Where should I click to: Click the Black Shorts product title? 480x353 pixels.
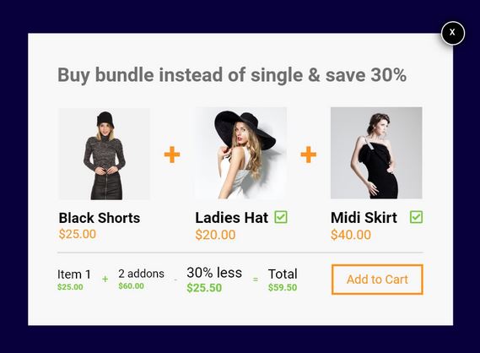coord(100,218)
